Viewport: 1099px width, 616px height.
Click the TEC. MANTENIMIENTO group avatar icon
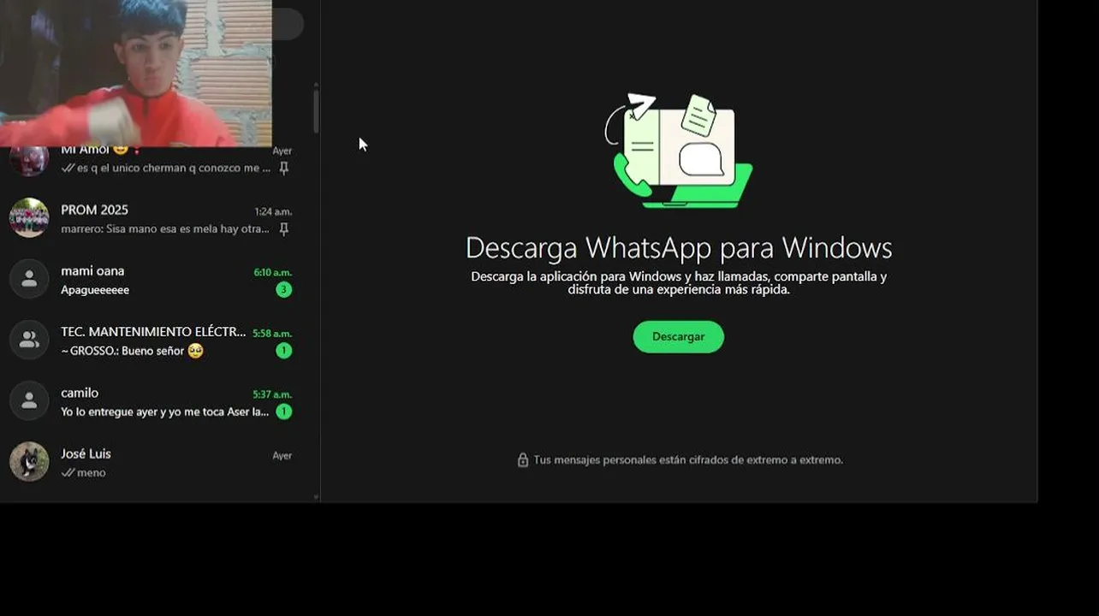29,340
